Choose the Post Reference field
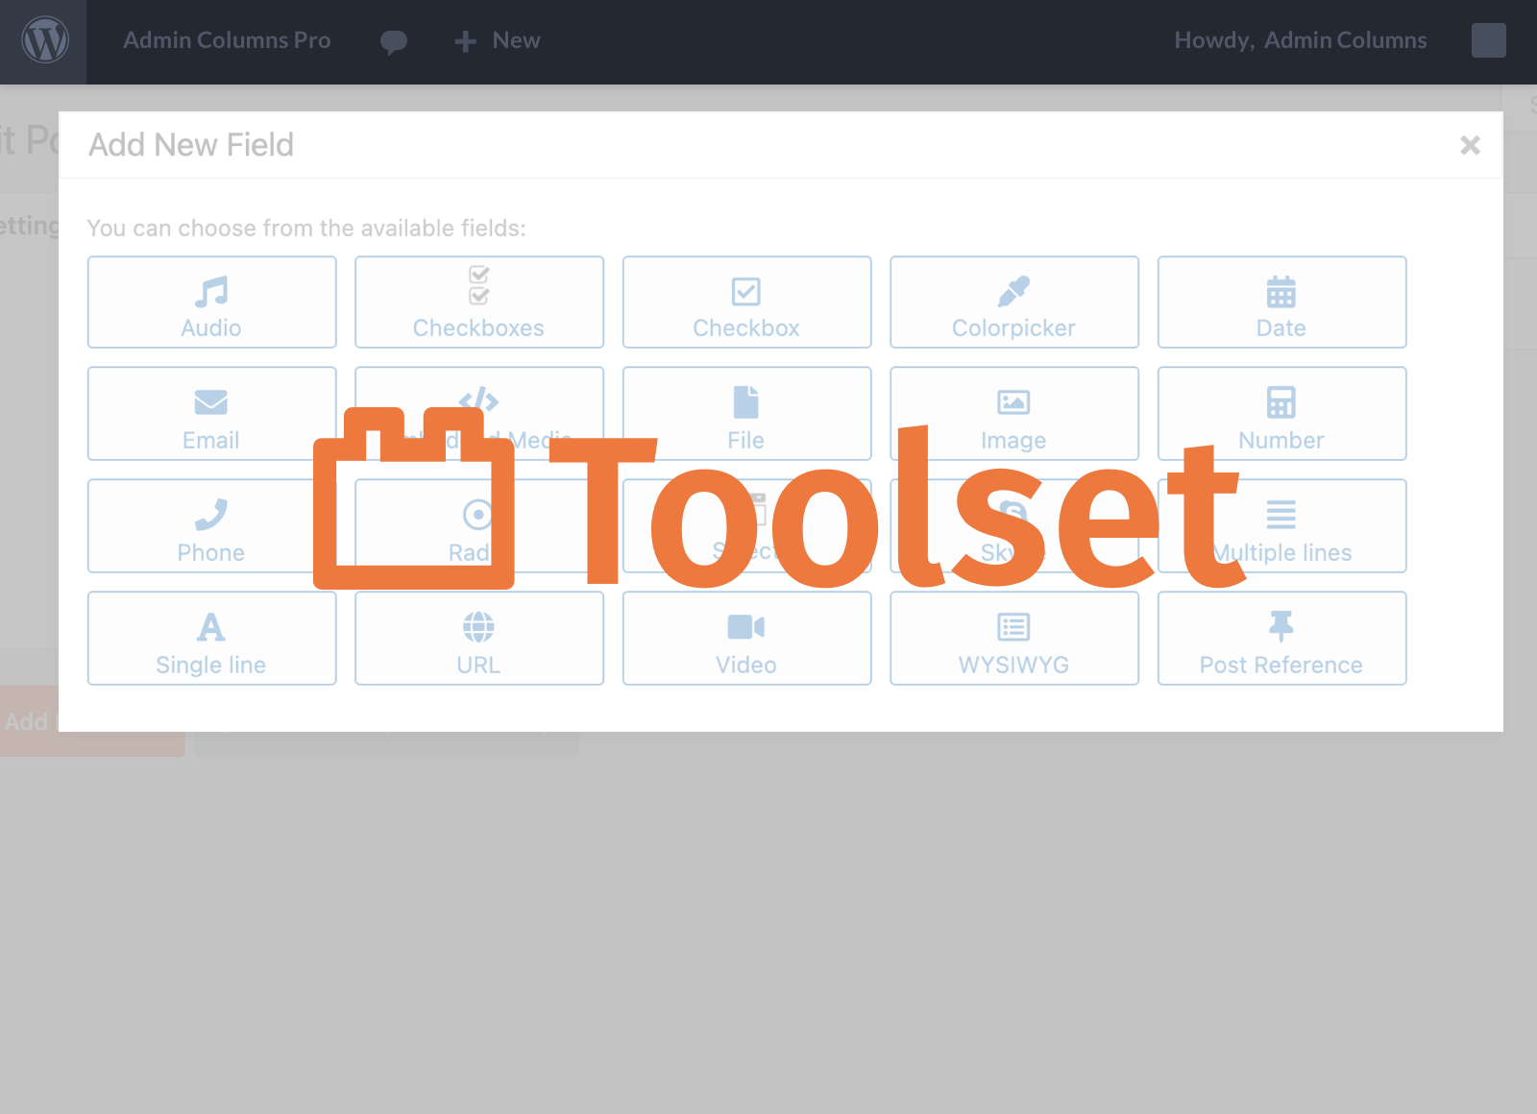This screenshot has width=1537, height=1114. tap(1281, 639)
